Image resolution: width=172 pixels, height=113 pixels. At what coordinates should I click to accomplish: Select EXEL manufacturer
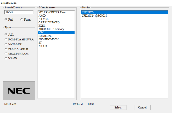[56, 26]
